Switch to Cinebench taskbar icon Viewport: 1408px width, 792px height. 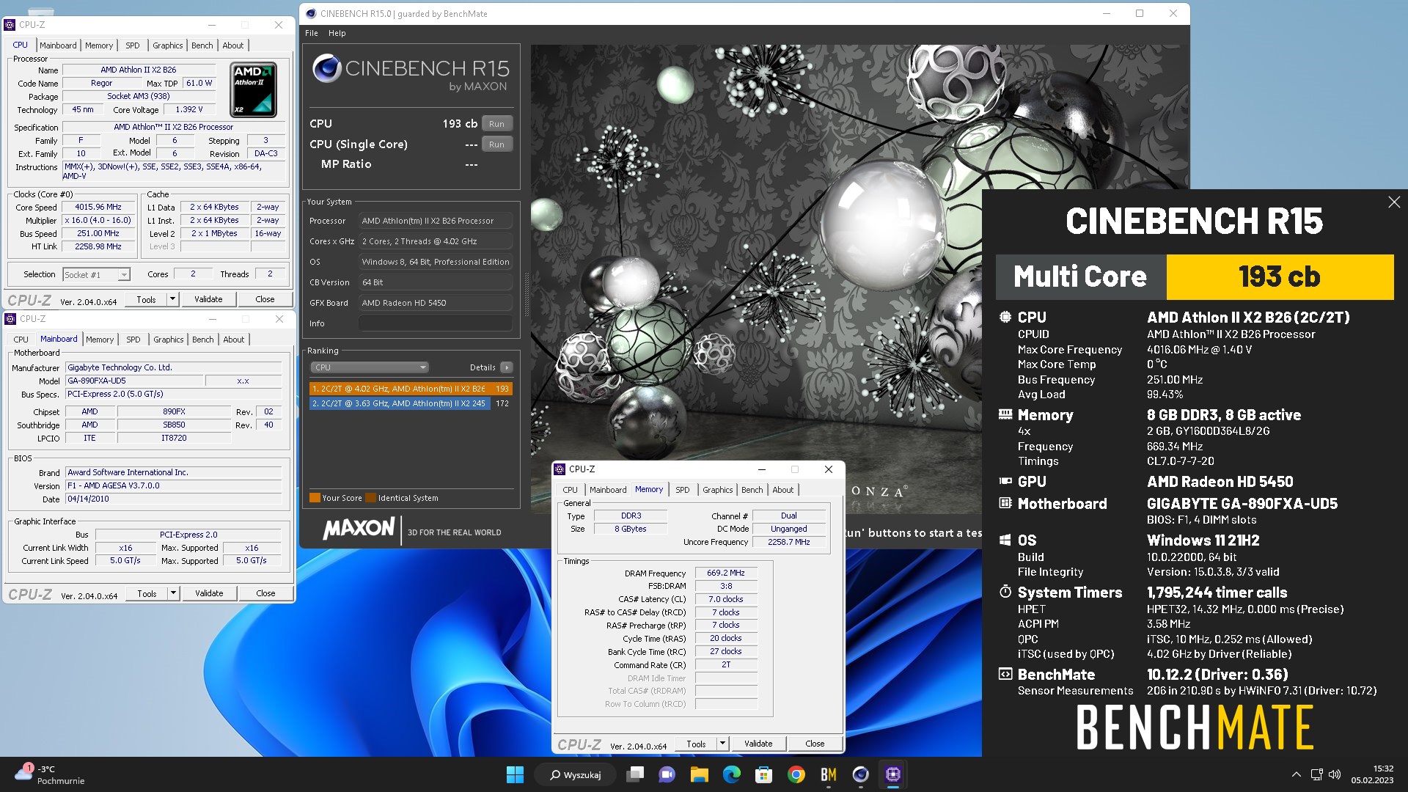pos(861,774)
